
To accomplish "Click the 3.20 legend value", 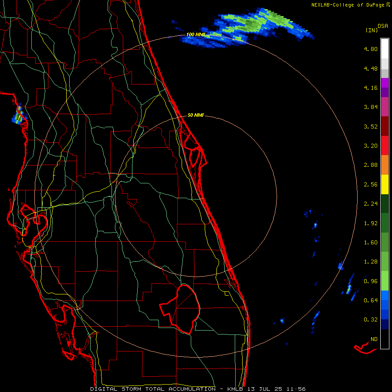I will [371, 146].
